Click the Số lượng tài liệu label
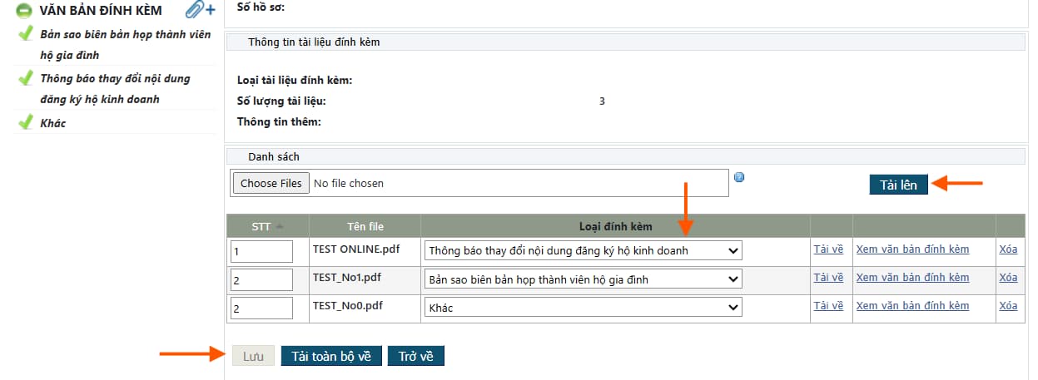1038x380 pixels. (281, 101)
